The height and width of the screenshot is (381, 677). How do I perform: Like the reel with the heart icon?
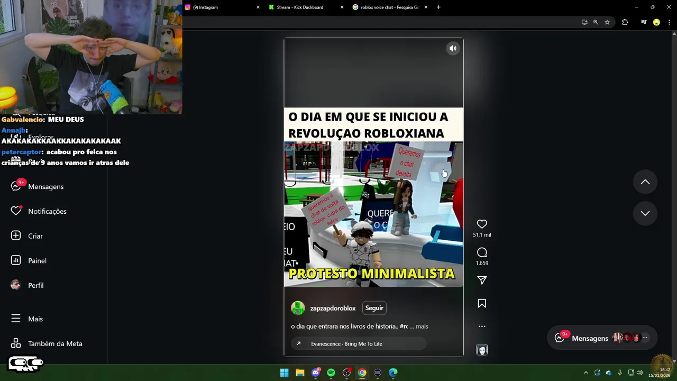pos(482,224)
